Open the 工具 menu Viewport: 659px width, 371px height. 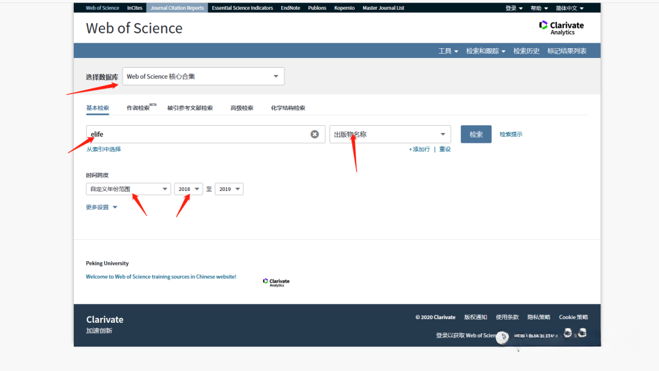tap(448, 51)
